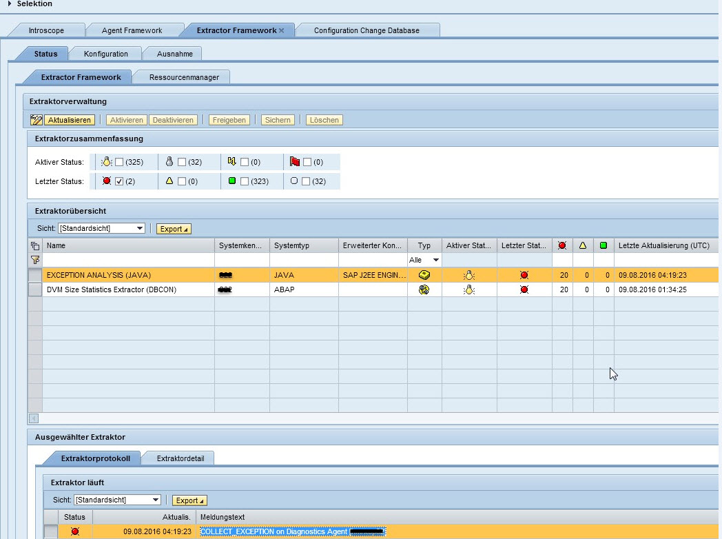Click the type icon in EXCEPTION ANALYSIS row
722x539 pixels.
point(424,275)
